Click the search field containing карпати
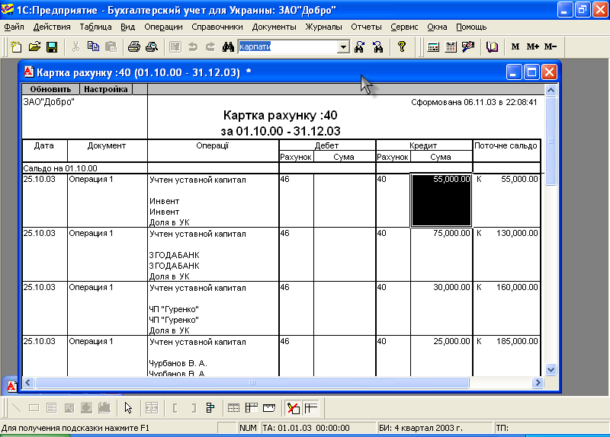Screen dimensions: 610x437 pyautogui.click(x=288, y=47)
